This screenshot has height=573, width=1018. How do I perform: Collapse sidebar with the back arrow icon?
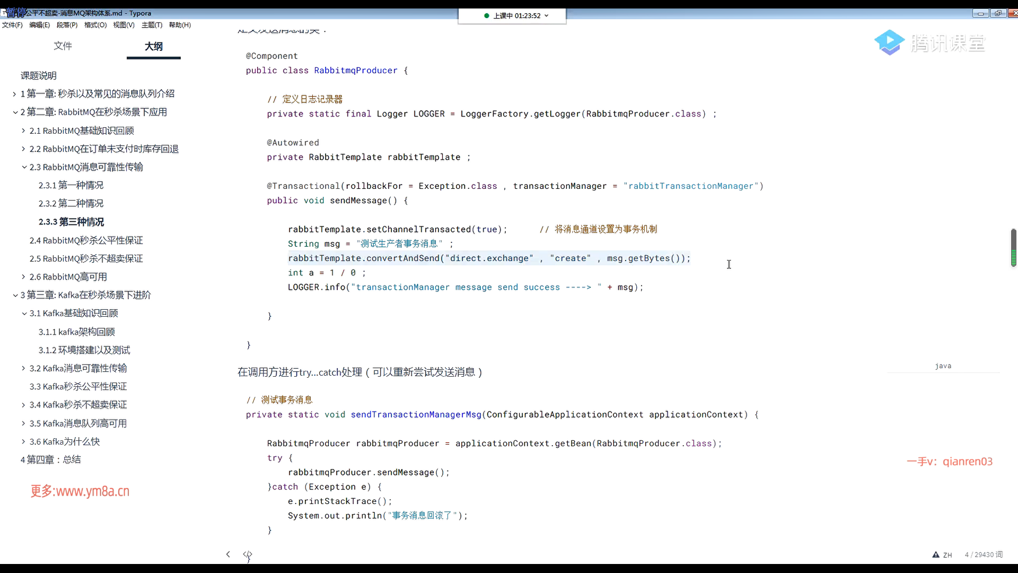(228, 554)
